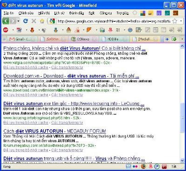The width and height of the screenshot is (186, 171).
Task: Expand the Adblock Plus dropdown arrow
Action: (13, 30)
